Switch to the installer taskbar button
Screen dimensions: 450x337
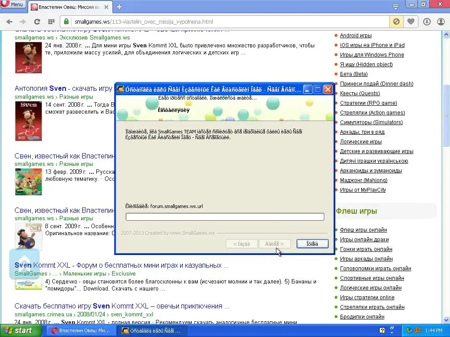152,331
